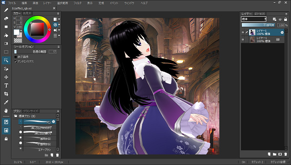Image resolution: width=291 pixels, height=165 pixels.
Task: Select the rectangular selection tool
Action: [x=6, y=52]
